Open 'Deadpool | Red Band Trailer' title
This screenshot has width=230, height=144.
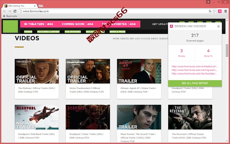coord(36,136)
